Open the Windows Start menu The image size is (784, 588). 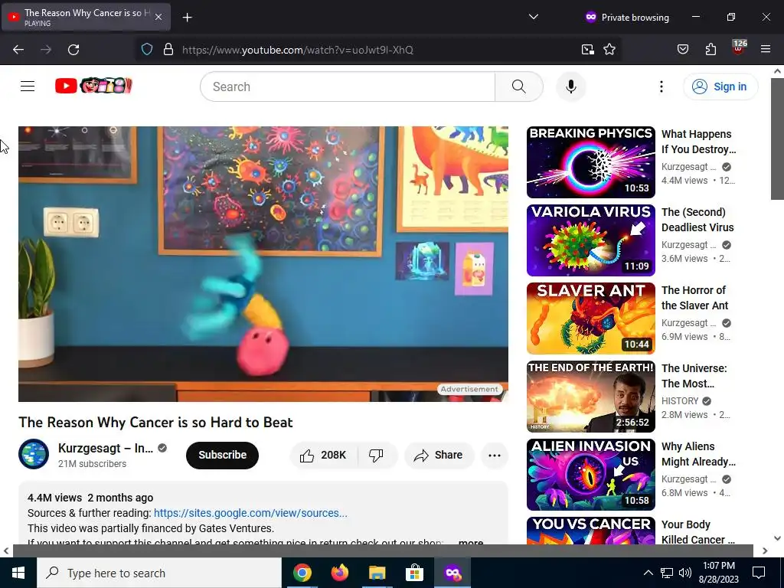[x=18, y=573]
